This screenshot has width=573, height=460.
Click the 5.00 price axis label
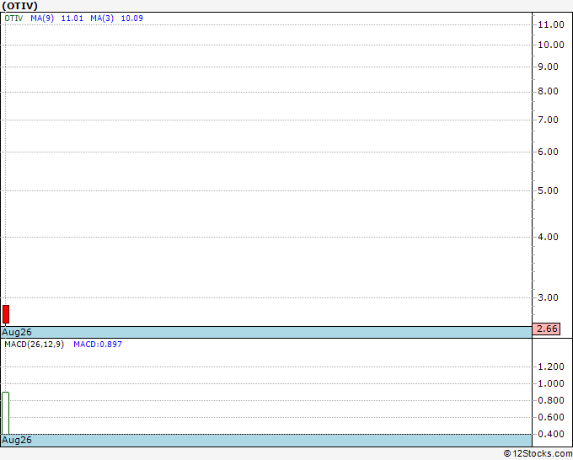(548, 190)
